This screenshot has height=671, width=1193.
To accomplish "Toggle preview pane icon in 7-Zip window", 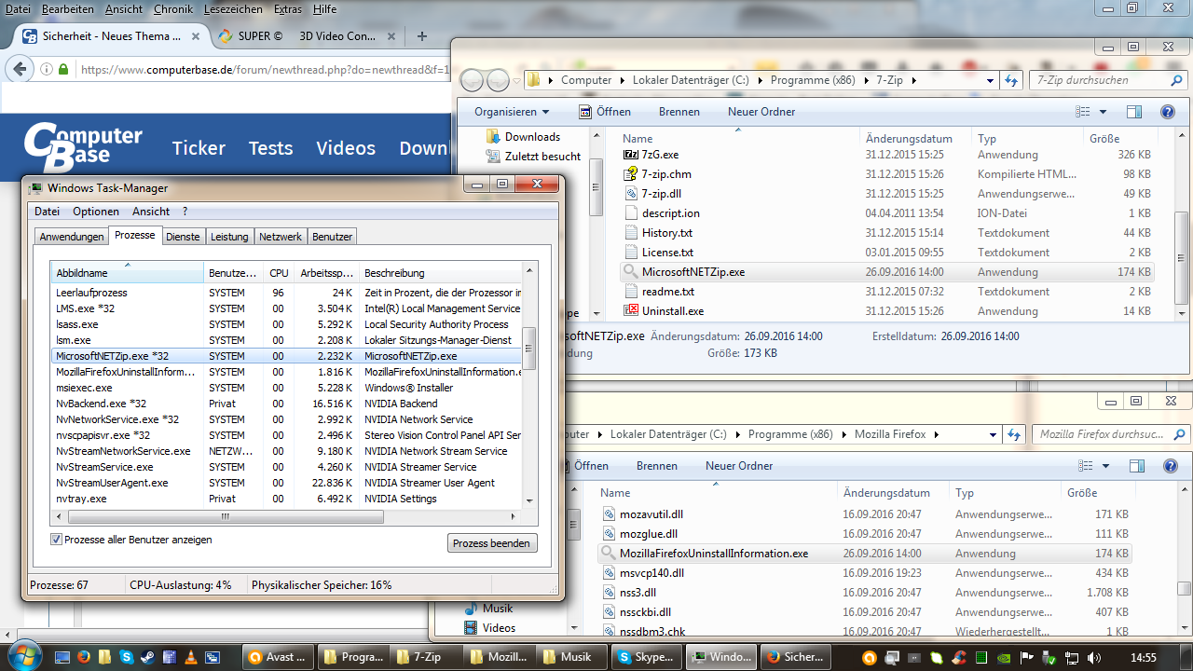I will 1134,112.
